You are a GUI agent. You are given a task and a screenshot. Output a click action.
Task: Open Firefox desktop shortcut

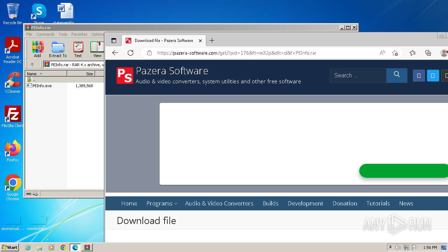pos(13,151)
